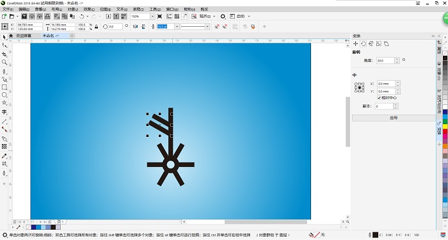Pick the yellow swatch in color palette
The height and width of the screenshot is (240, 448).
(x=445, y=126)
